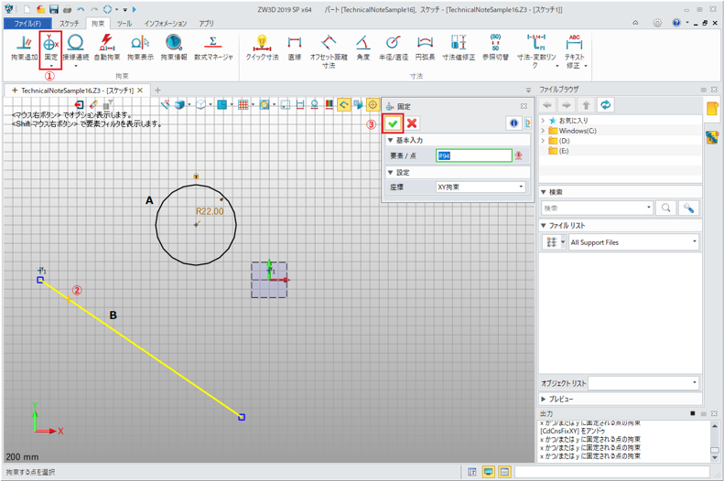Select the (E:) drive folder
The image size is (724, 481).
tap(558, 151)
